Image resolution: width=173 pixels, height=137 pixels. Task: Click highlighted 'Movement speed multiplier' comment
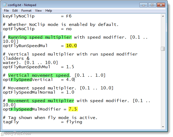(x=41, y=101)
